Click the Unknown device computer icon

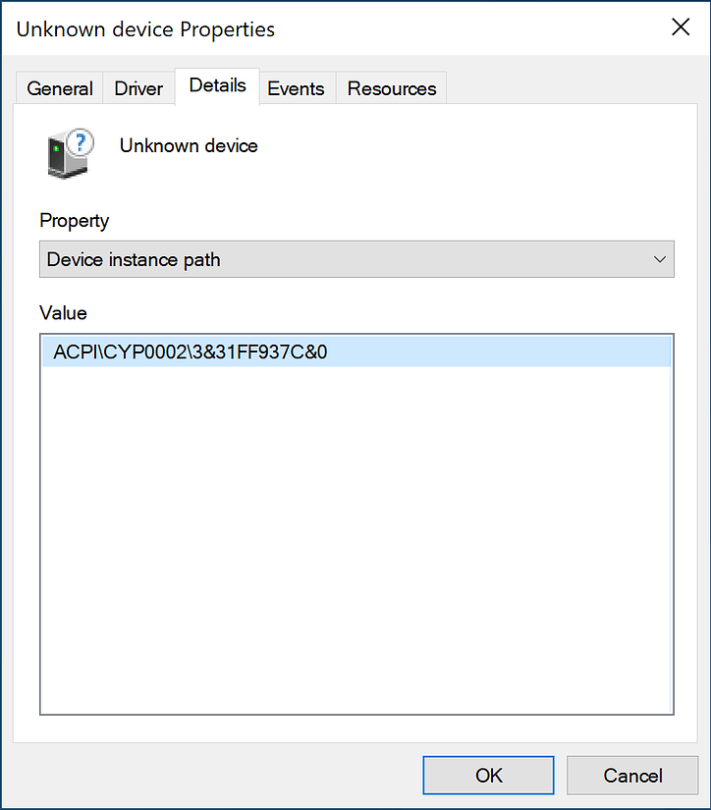click(x=65, y=156)
